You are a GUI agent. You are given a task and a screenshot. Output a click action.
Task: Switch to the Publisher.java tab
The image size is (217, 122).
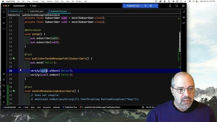(x=15, y=11)
